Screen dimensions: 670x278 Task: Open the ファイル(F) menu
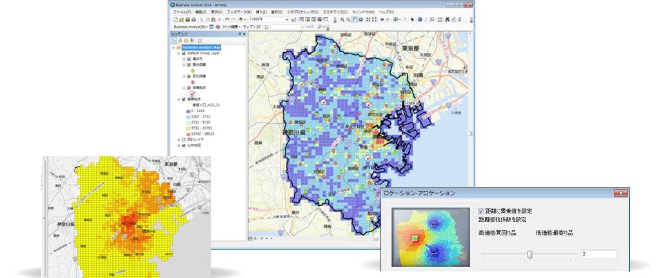pyautogui.click(x=182, y=12)
